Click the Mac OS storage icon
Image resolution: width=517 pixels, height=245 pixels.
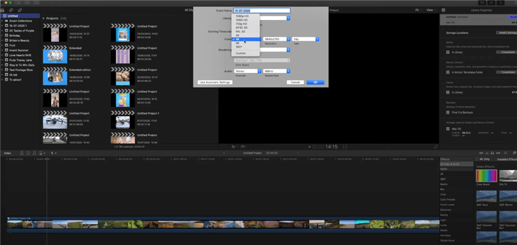448,128
